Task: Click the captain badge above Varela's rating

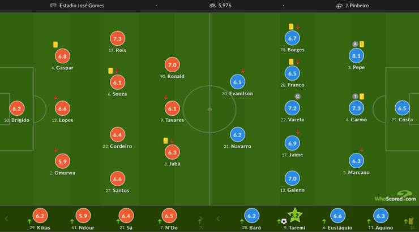Action: point(298,97)
